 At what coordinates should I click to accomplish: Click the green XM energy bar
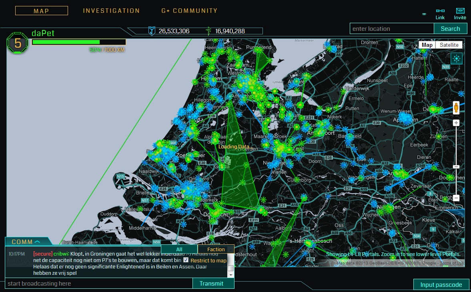coord(79,42)
